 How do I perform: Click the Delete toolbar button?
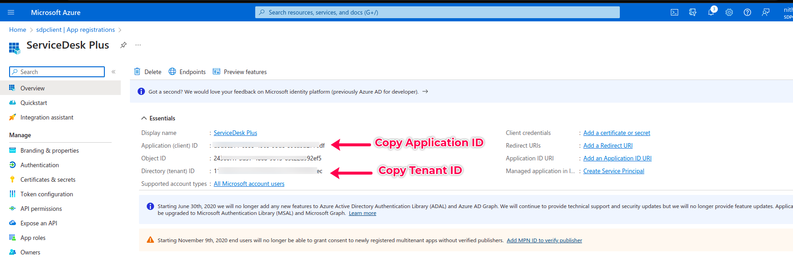click(148, 72)
